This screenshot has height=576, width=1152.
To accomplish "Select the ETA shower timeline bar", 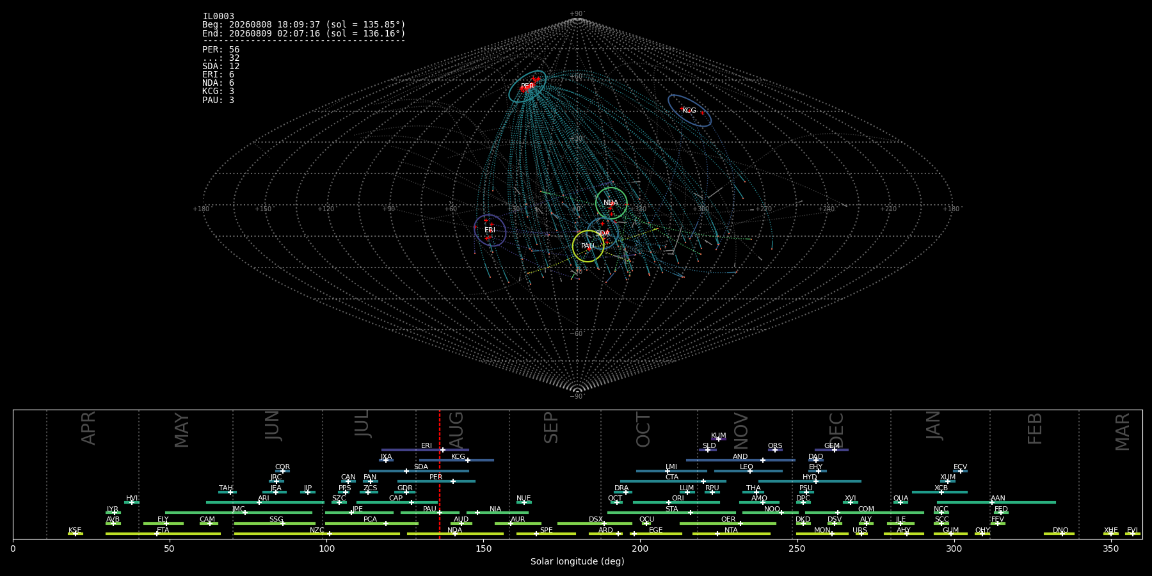I will click(163, 534).
